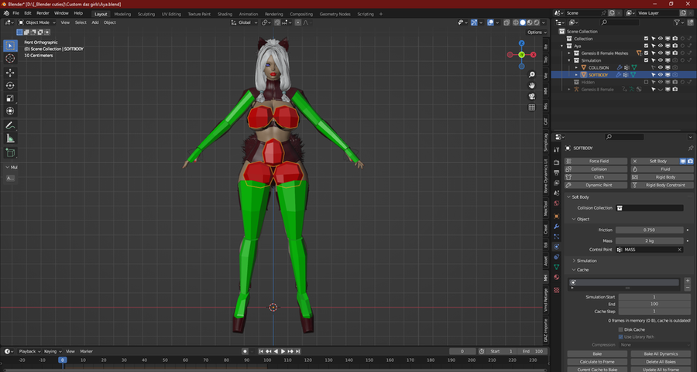Hide COLLISION object with eye icon
The height and width of the screenshot is (372, 697).
click(x=660, y=67)
